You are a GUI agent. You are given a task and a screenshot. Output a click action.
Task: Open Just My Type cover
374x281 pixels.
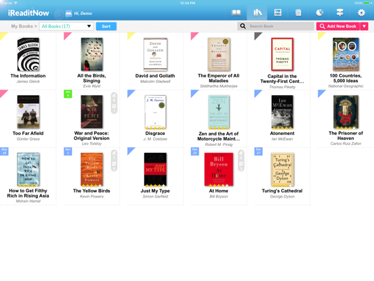click(x=155, y=170)
